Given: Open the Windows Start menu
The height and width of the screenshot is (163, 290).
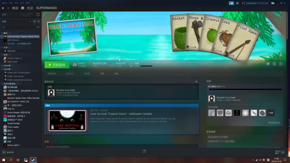Looking at the screenshot, I should coord(4,160).
